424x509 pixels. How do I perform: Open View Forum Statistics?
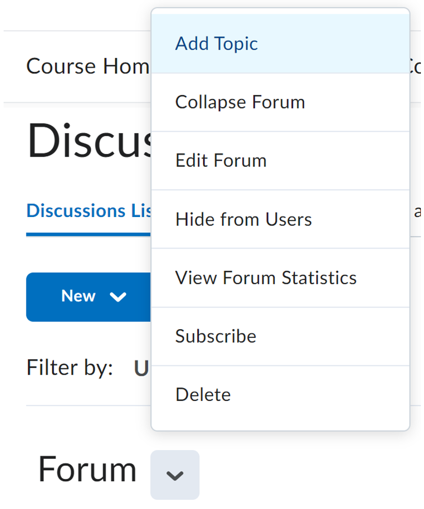pos(266,277)
